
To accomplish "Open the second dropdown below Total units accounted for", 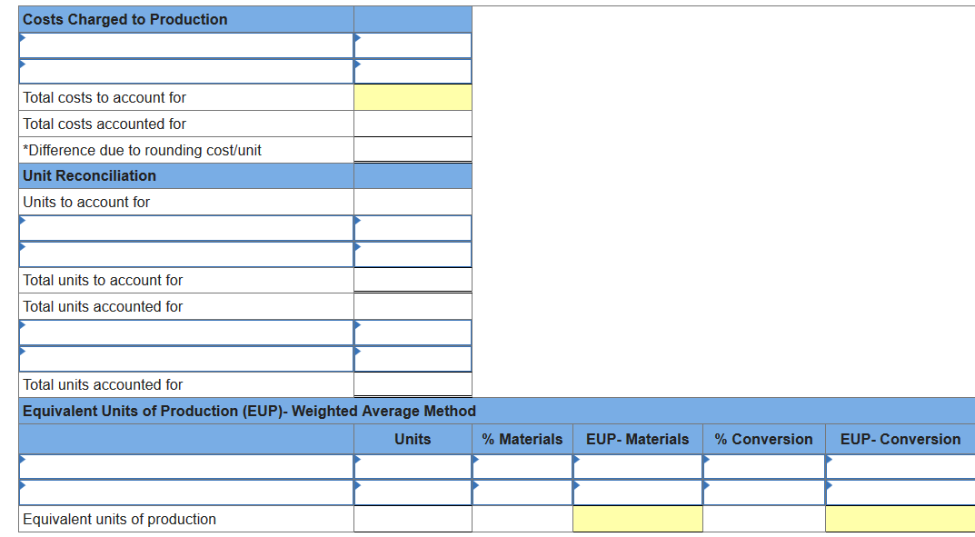I will tap(182, 358).
